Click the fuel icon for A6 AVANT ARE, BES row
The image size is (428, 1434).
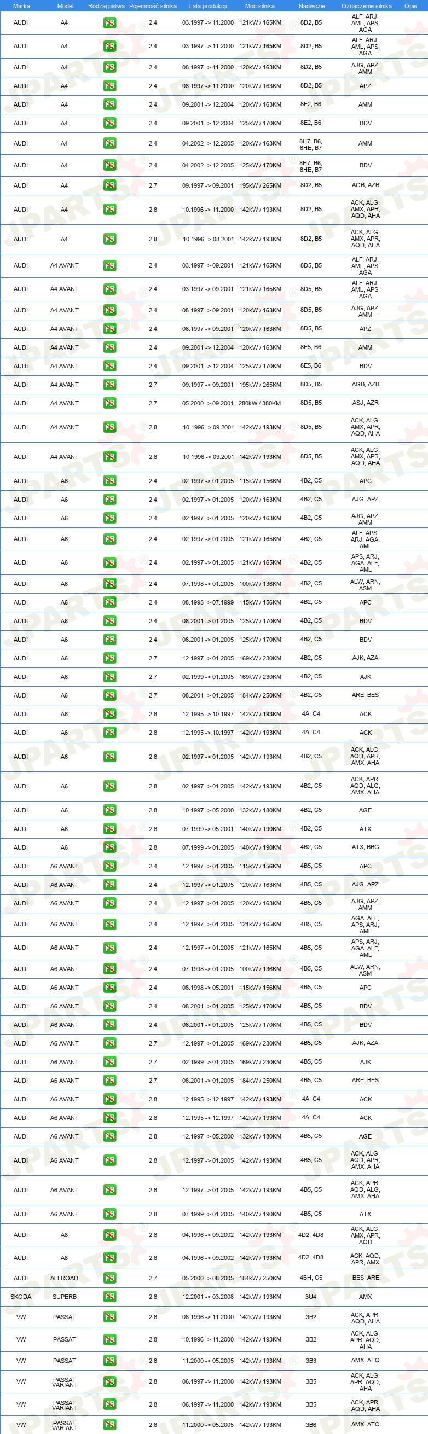[109, 1081]
